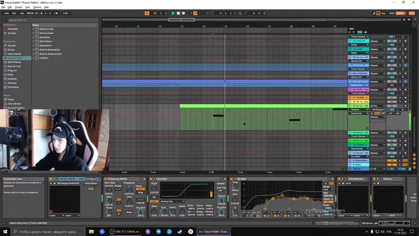
Task: Toggle EQ Eight device activator
Action: 232,179
